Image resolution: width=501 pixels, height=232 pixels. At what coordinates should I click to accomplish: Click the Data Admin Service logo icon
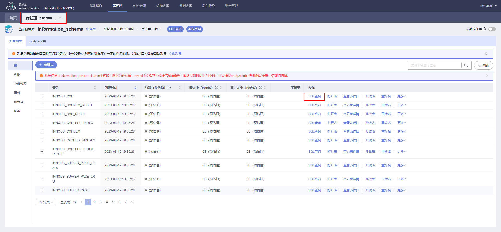11,6
